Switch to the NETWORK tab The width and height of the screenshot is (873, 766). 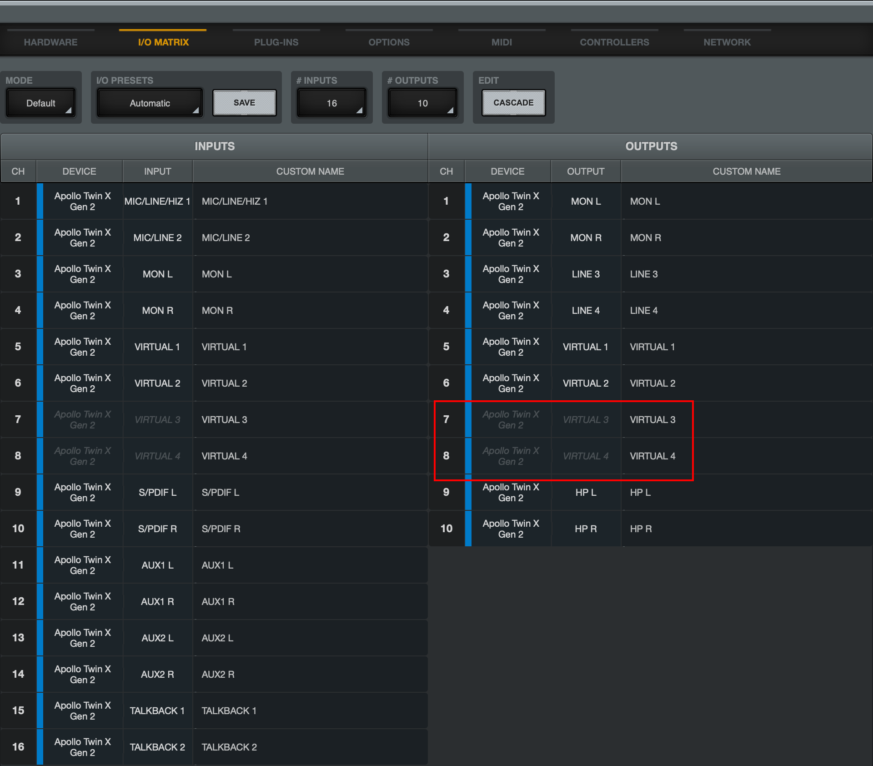(727, 42)
